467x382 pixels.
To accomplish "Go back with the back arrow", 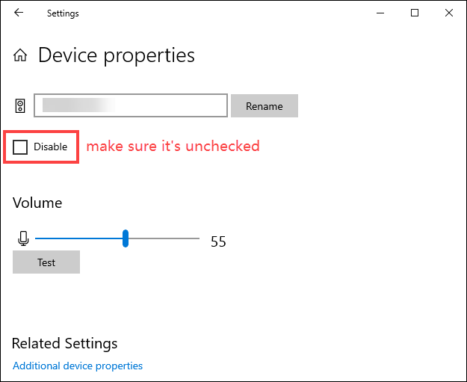I will (19, 13).
